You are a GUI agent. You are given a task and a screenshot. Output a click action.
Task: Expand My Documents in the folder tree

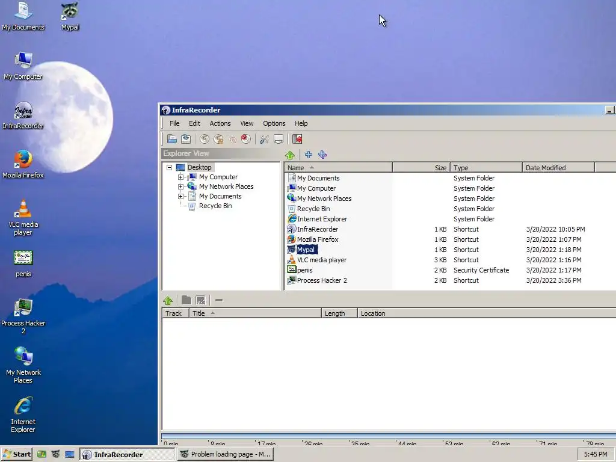coord(180,197)
